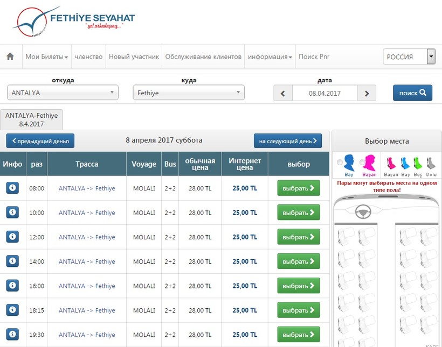The width and height of the screenshot is (442, 347).
Task: Open the 'куда' Fethiye dropdown
Action: [189, 93]
